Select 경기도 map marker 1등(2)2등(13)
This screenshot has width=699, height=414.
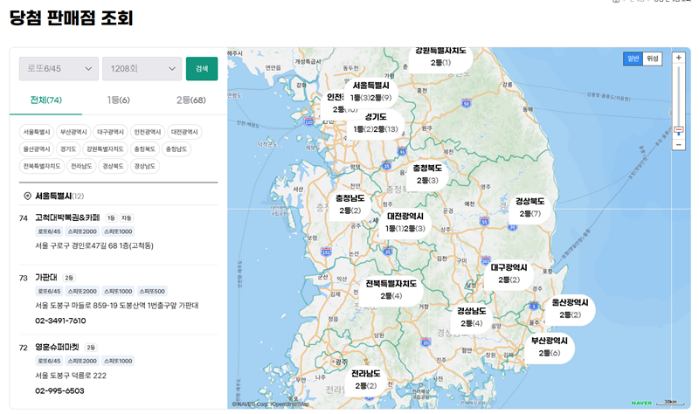(x=376, y=123)
